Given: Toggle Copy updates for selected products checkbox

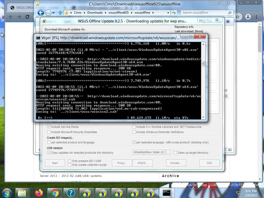Looking at the screenshot, I should 49,153.
